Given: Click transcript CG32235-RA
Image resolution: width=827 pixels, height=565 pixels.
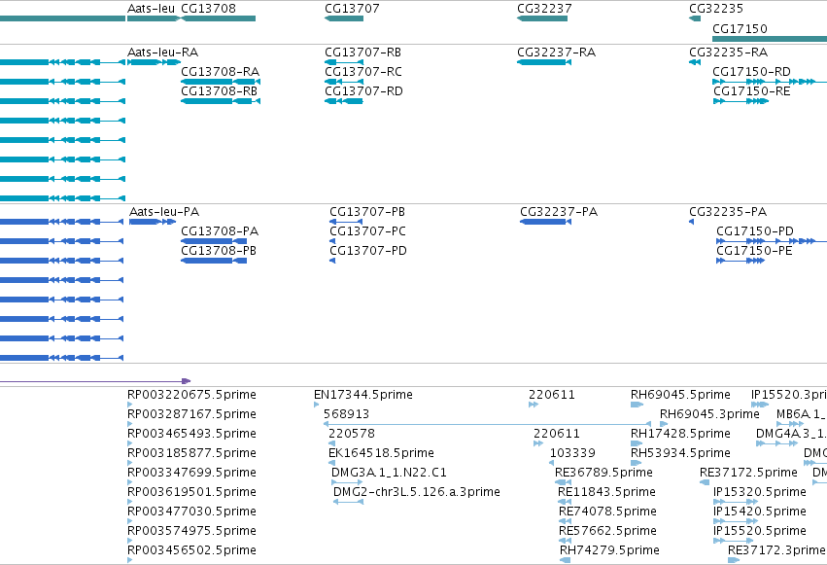Looking at the screenshot, I should point(729,53).
